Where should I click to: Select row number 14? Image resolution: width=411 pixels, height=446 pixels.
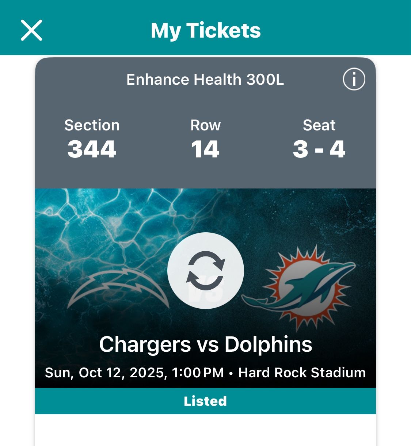[205, 149]
